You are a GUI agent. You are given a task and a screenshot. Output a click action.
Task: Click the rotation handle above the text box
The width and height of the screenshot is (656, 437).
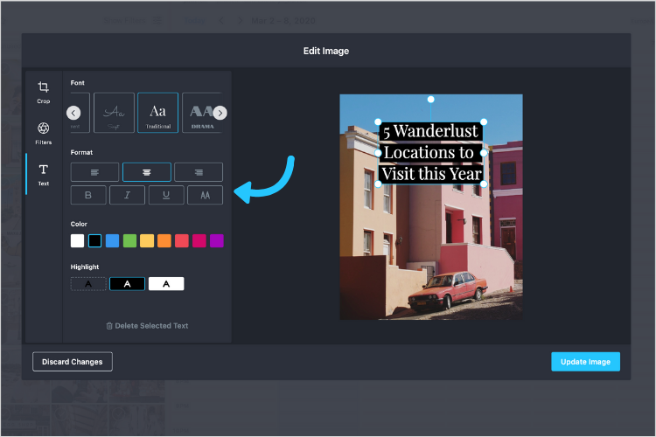430,99
